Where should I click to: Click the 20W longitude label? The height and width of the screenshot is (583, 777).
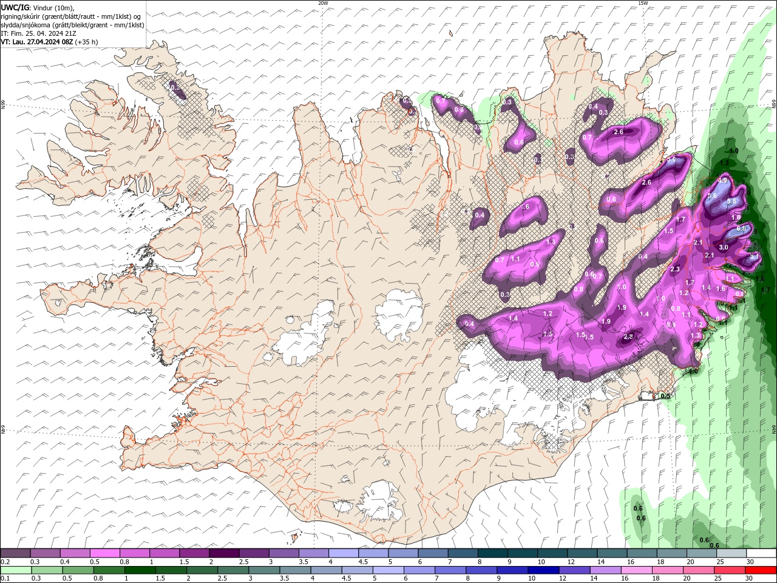(324, 3)
